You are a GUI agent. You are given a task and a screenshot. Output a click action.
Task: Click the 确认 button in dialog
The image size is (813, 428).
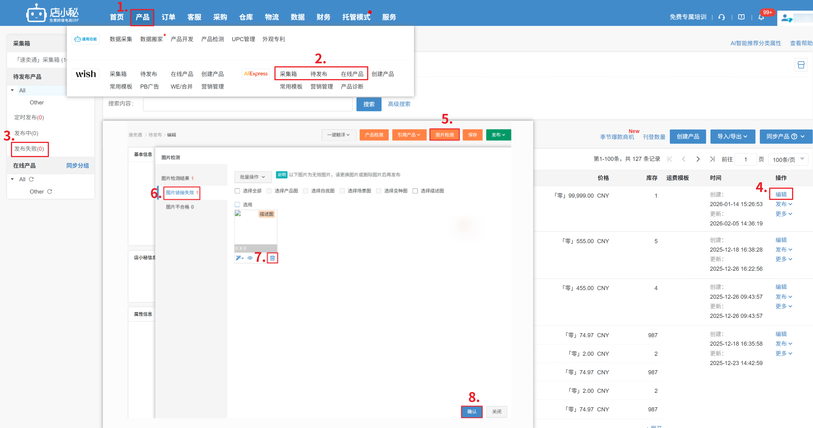472,412
